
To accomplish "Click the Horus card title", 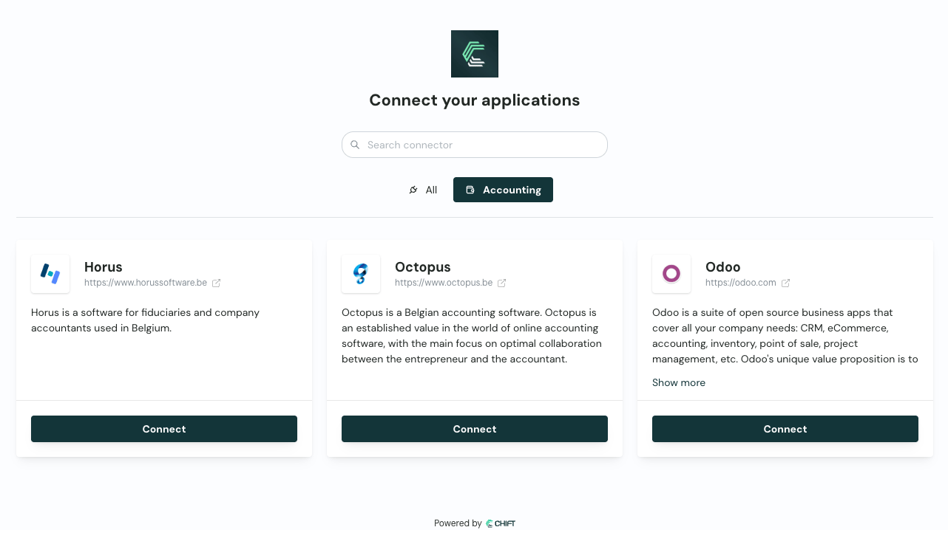I will [x=104, y=267].
